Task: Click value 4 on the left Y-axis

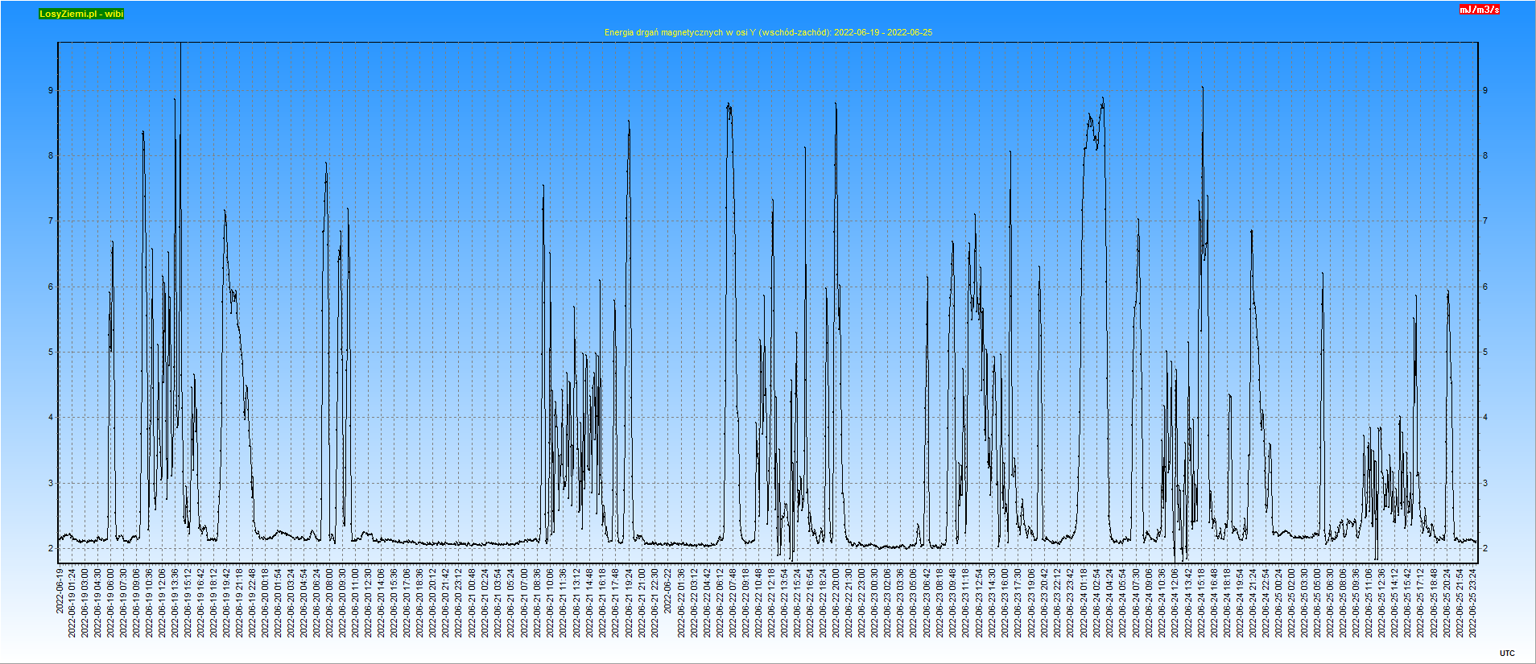Action: point(51,417)
